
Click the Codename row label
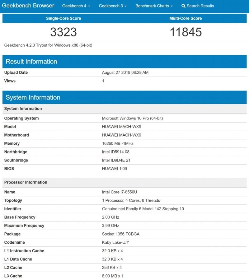pos(14,242)
